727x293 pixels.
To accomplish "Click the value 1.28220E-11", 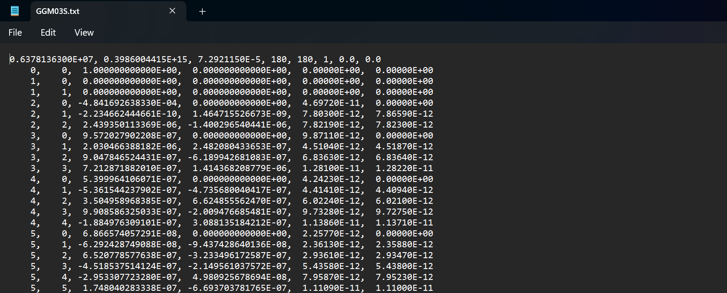I will point(404,168).
